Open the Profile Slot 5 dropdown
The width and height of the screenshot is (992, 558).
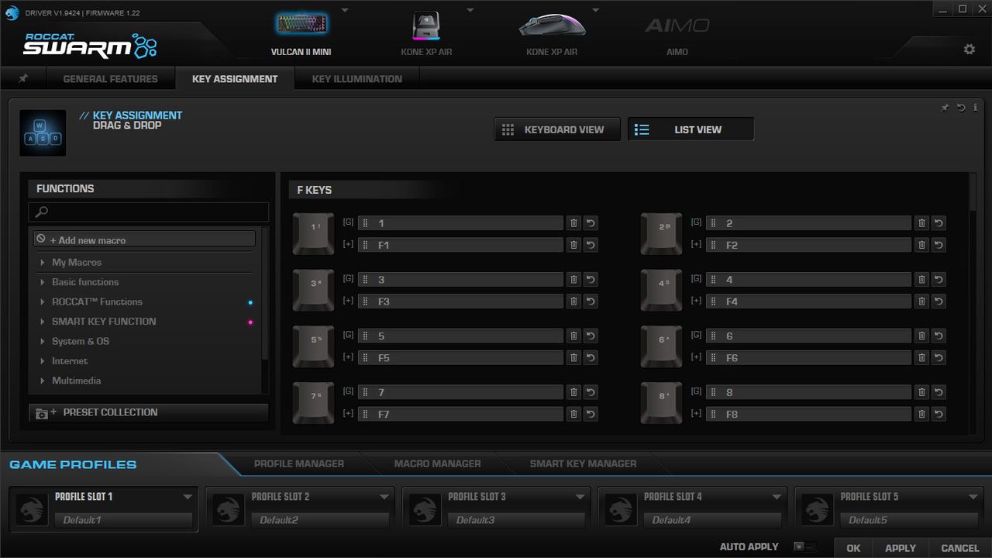973,497
